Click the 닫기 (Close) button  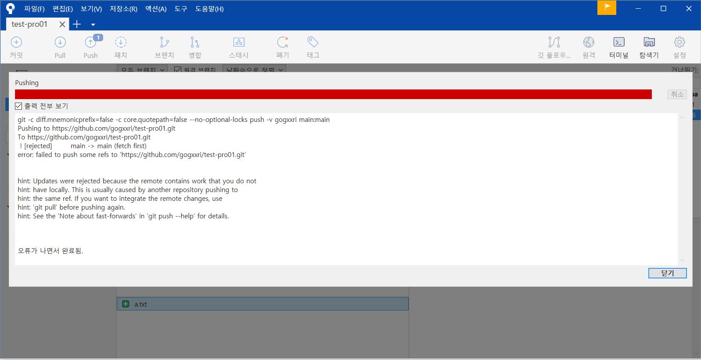coord(667,273)
